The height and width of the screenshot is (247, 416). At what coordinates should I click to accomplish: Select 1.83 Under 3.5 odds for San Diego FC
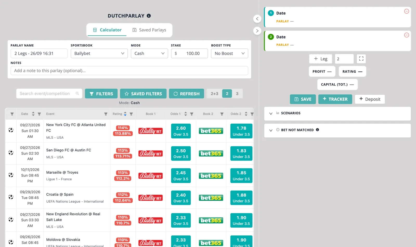pyautogui.click(x=241, y=153)
